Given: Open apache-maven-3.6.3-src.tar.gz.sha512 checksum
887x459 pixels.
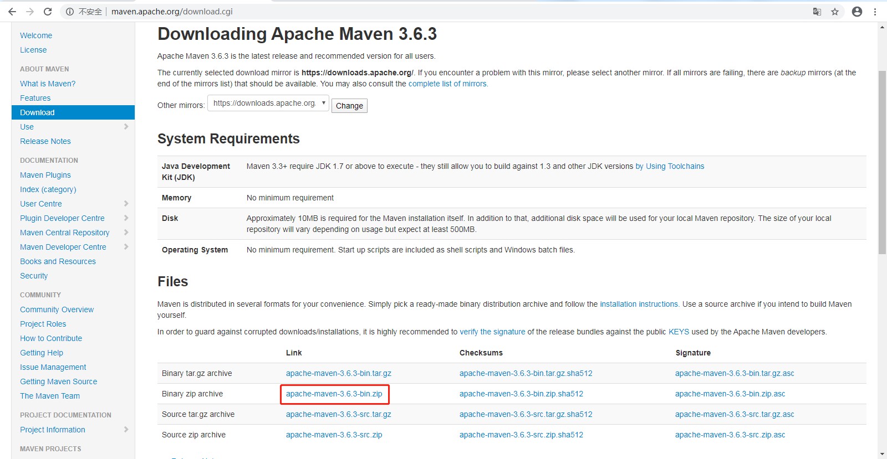Looking at the screenshot, I should 526,414.
